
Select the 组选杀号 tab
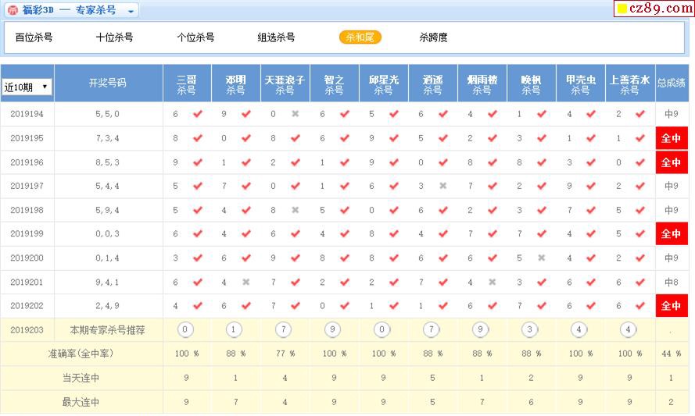pos(276,37)
